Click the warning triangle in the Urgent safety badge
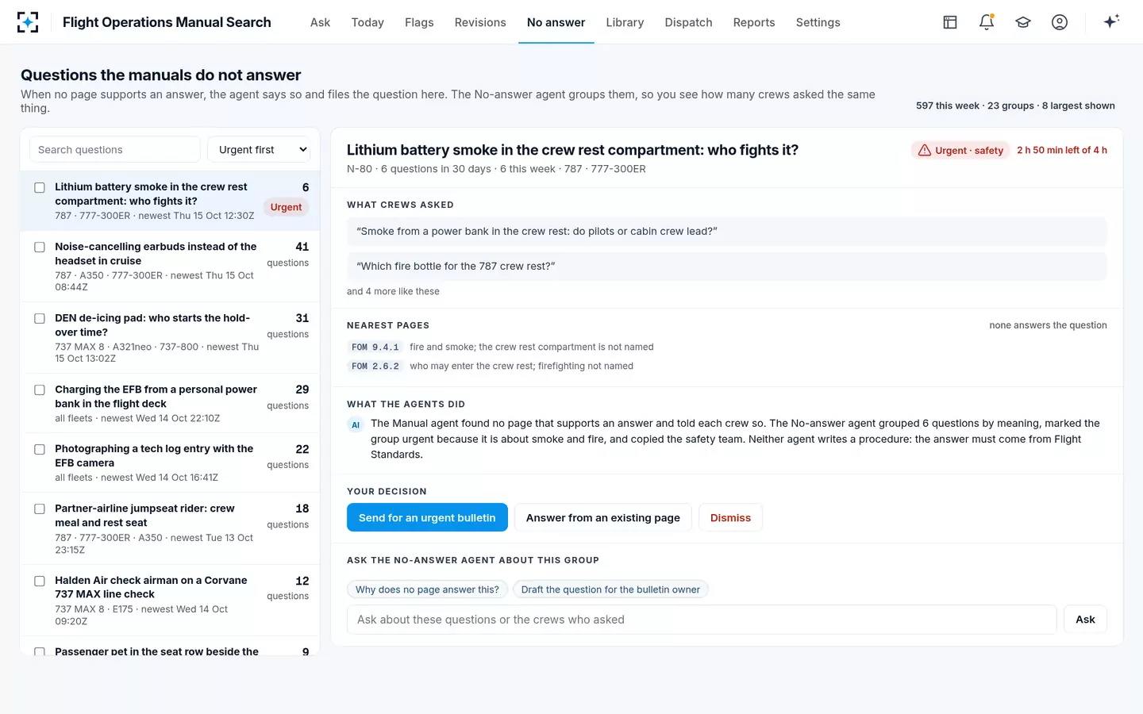This screenshot has height=714, width=1143. (925, 150)
